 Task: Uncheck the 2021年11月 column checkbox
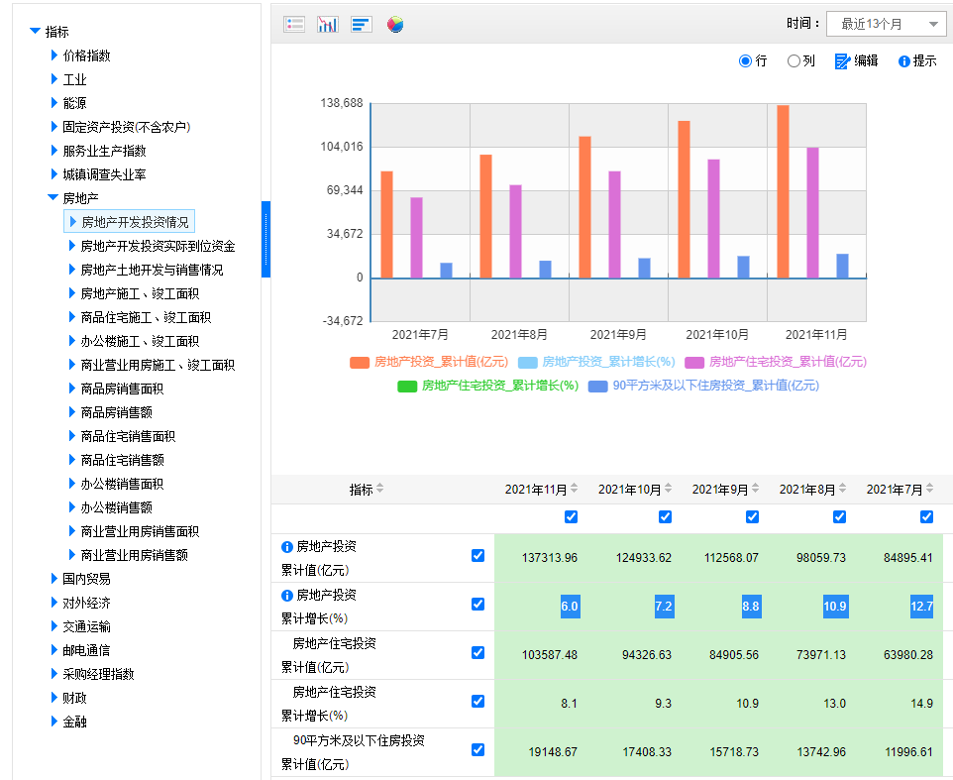[571, 516]
